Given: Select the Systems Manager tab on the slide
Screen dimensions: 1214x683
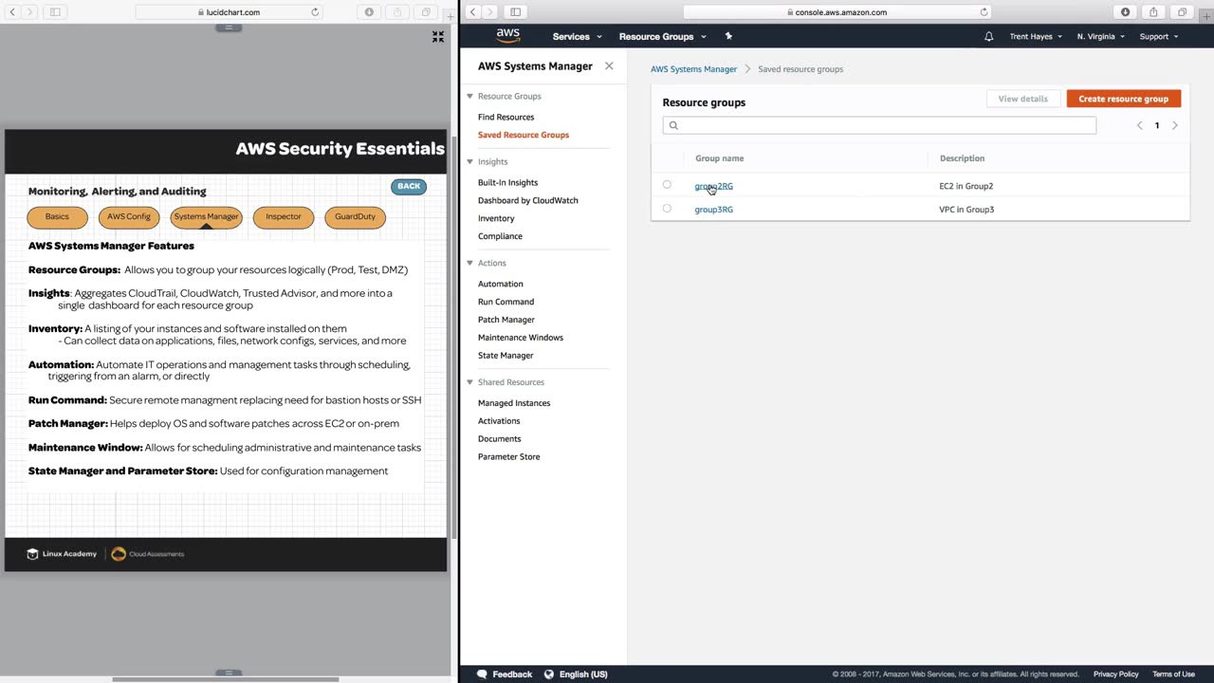Looking at the screenshot, I should 206,217.
